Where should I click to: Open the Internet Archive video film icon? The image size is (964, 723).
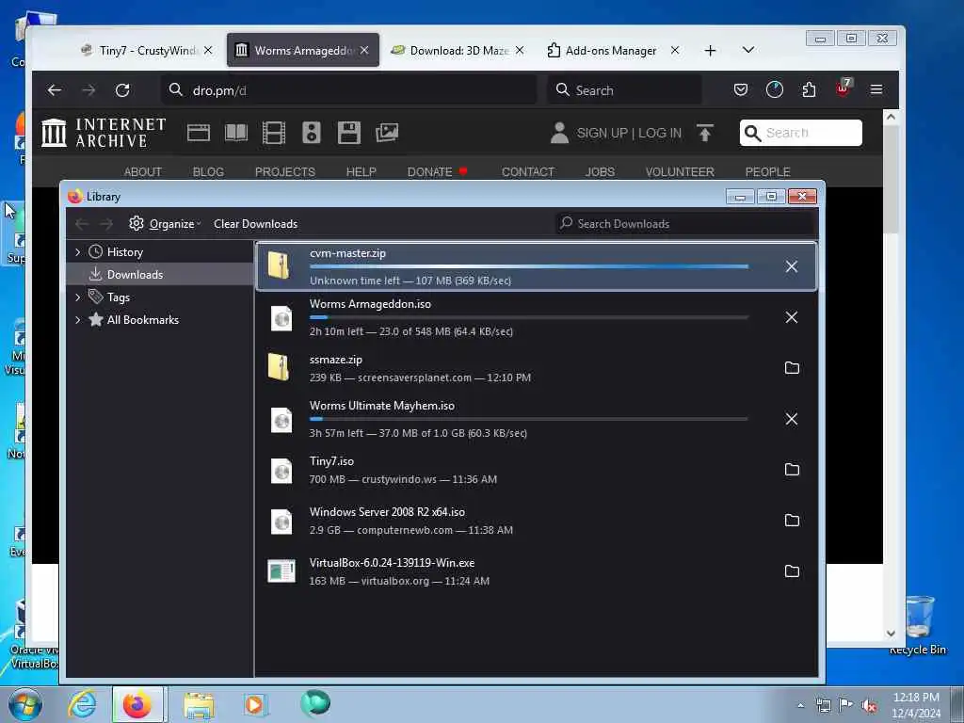click(x=274, y=133)
